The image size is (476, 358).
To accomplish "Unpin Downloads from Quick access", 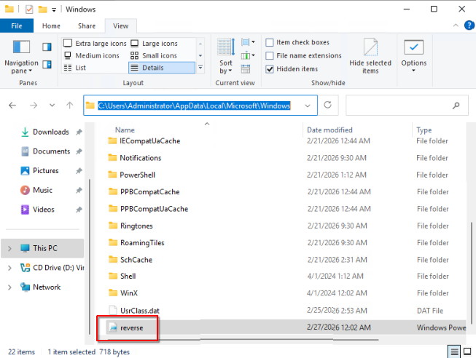I will [x=79, y=132].
